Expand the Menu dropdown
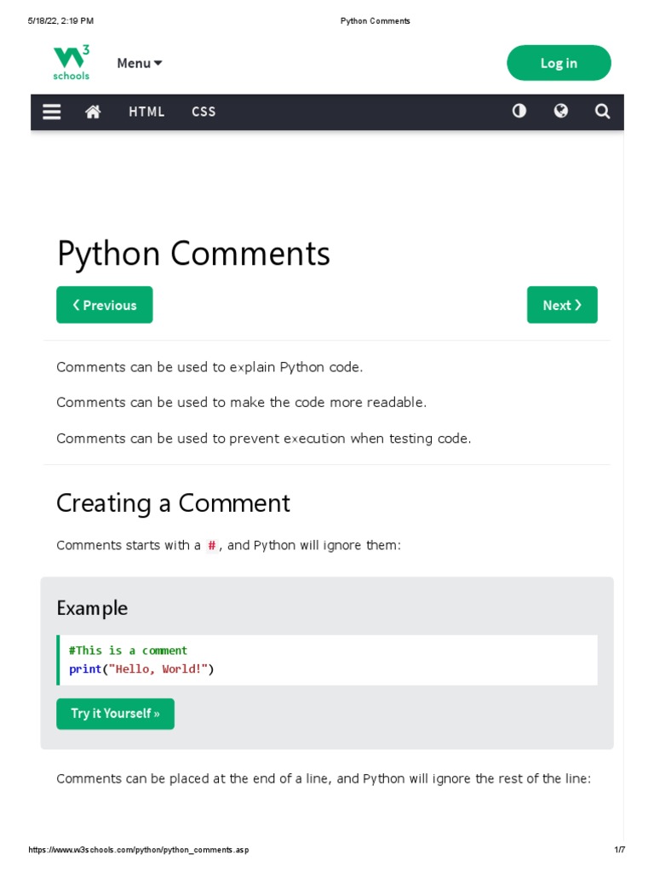 tap(140, 63)
